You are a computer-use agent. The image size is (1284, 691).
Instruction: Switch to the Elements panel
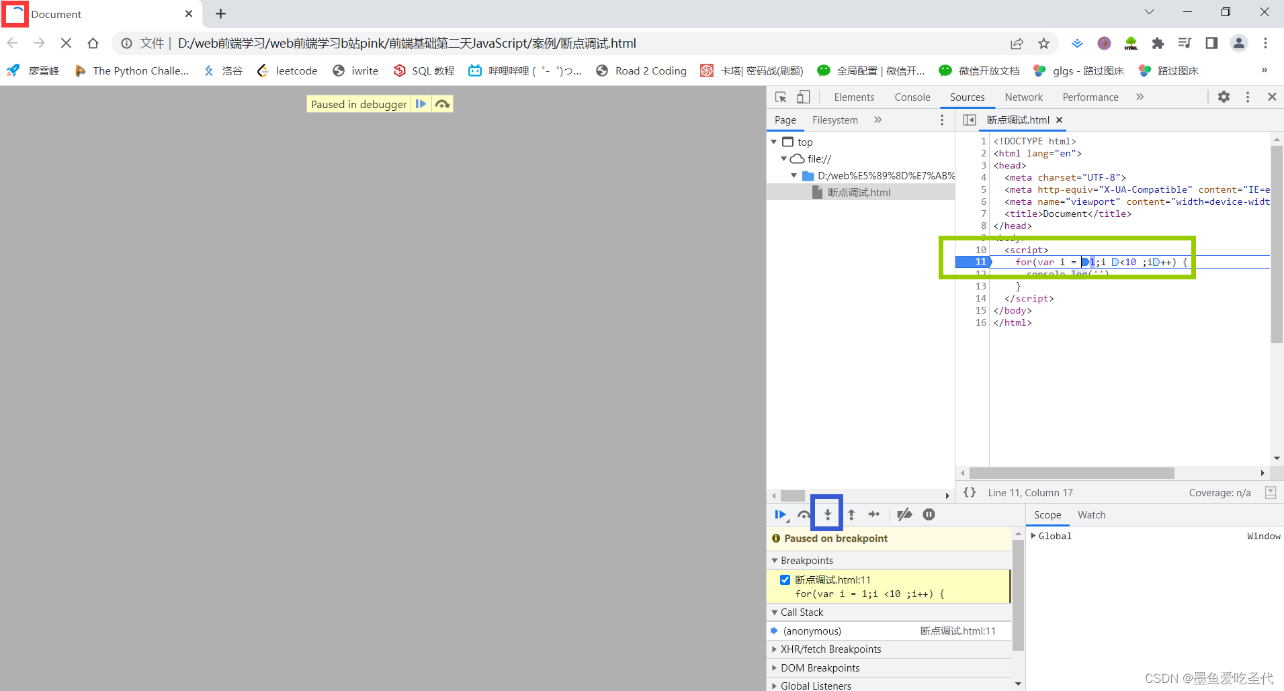point(854,97)
